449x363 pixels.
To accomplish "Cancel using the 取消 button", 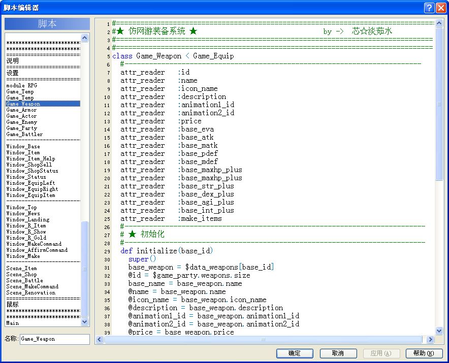I will tap(338, 353).
